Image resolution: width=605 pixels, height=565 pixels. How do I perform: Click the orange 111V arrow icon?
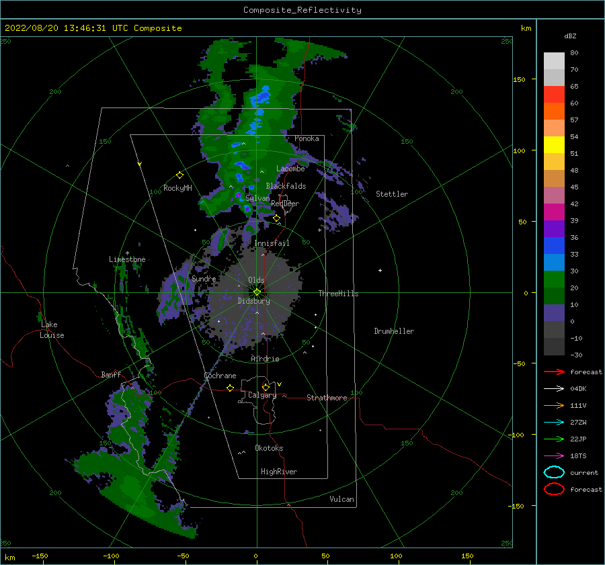(x=554, y=405)
